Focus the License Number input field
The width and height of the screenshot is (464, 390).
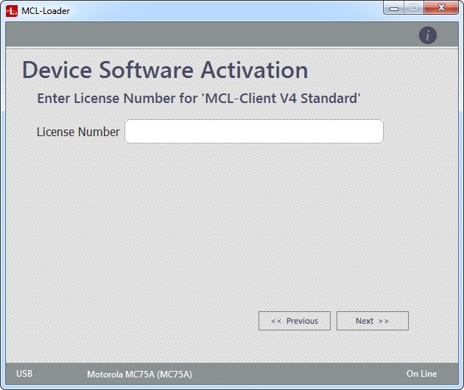point(253,132)
